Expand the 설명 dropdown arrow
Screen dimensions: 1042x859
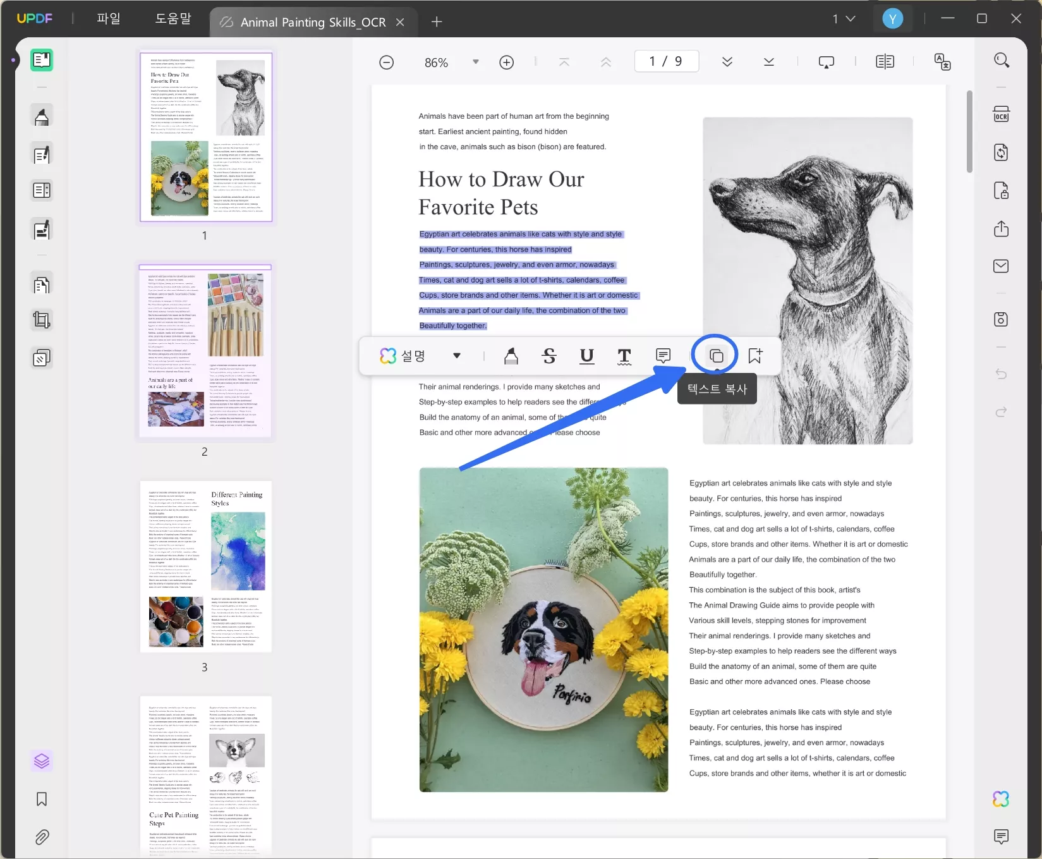(x=456, y=356)
